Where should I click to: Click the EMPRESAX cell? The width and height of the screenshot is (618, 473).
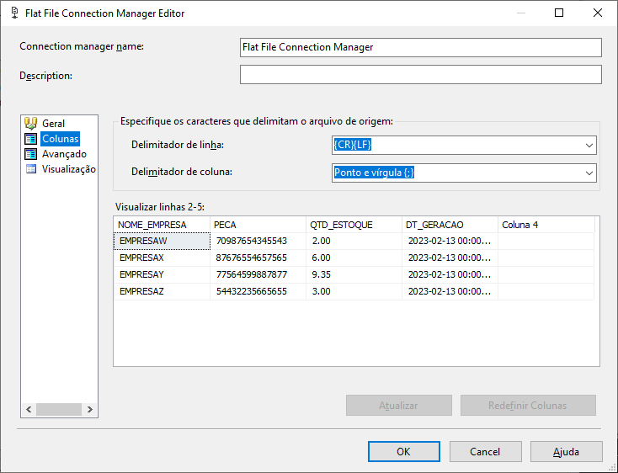162,258
